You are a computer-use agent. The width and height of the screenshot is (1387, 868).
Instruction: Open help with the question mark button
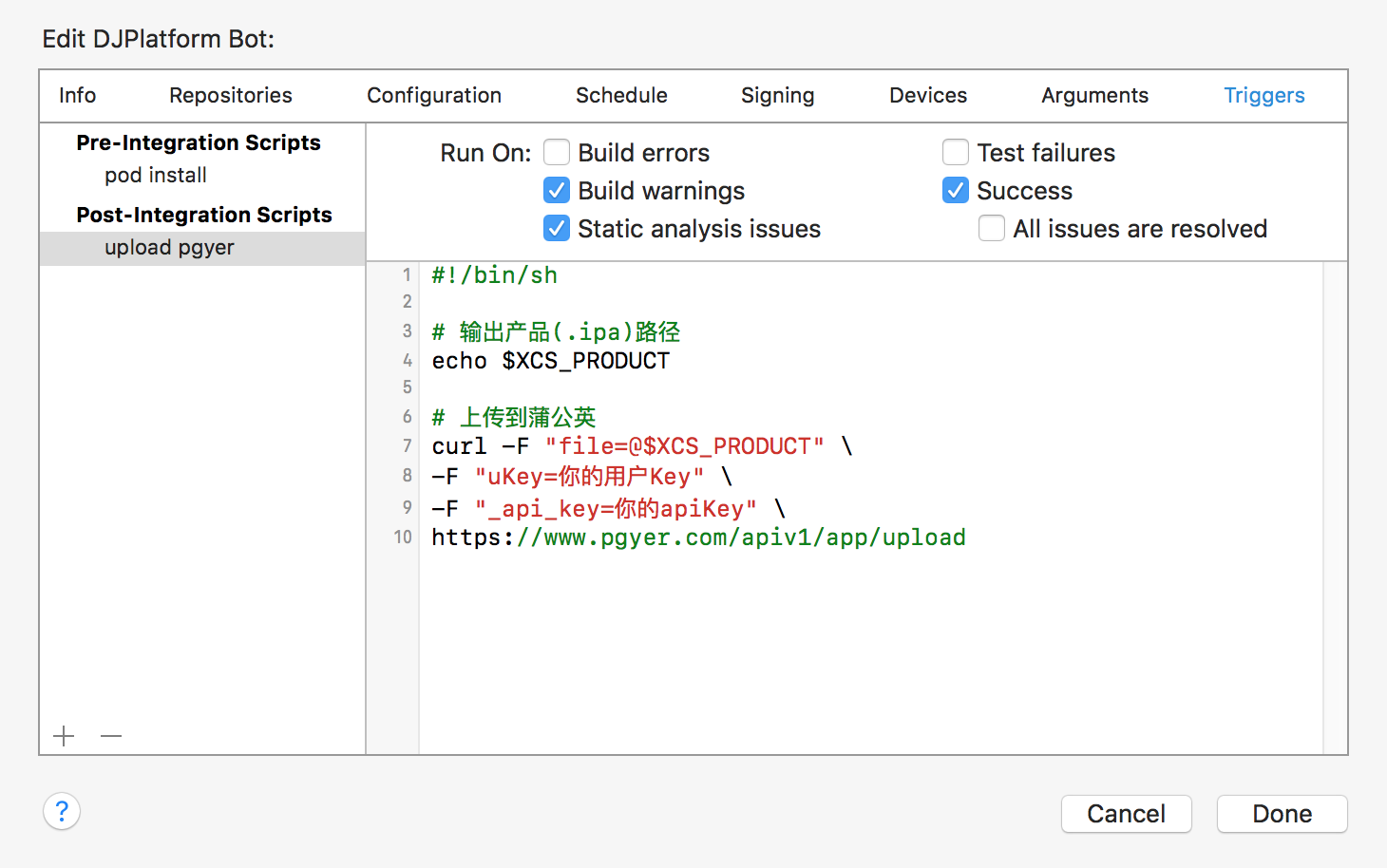coord(62,812)
